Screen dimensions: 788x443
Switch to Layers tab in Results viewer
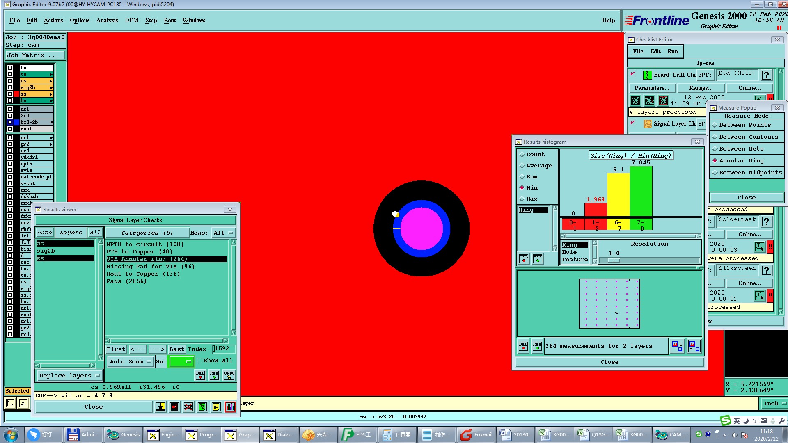[x=71, y=233]
